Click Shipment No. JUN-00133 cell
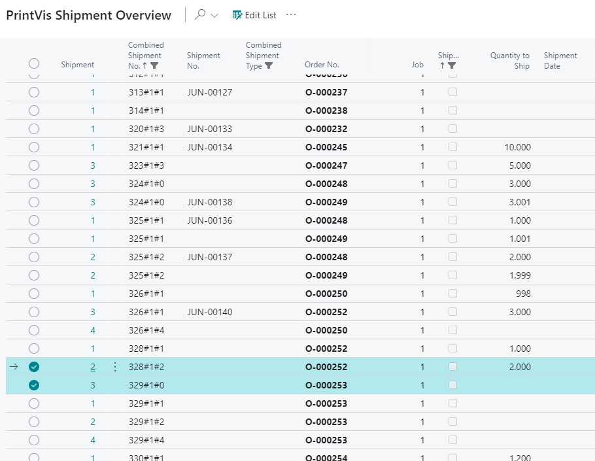The height and width of the screenshot is (461, 595). (210, 129)
